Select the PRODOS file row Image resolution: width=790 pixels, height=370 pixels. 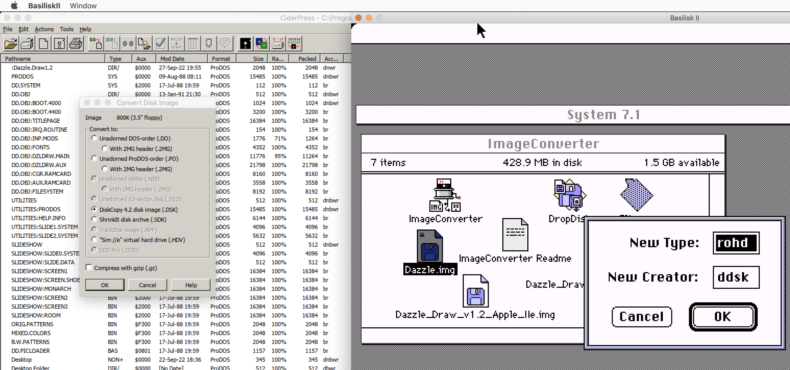click(175, 76)
